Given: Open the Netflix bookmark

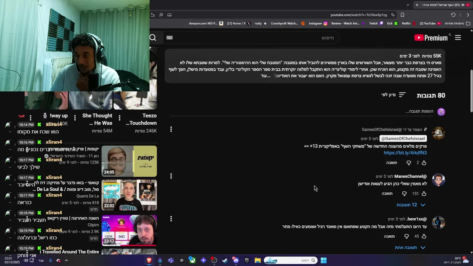Looking at the screenshot, I should coord(409,23).
